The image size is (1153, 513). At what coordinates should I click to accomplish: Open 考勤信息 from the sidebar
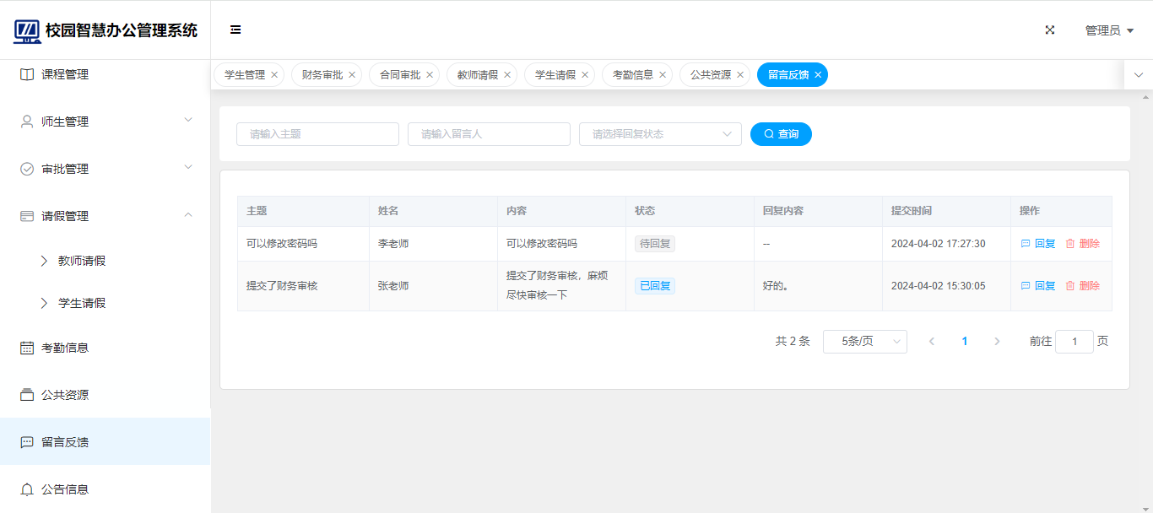coord(65,348)
